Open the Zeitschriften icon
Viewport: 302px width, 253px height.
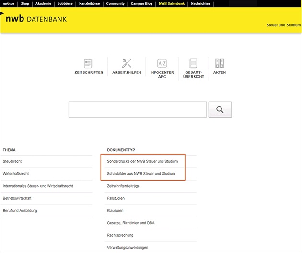coord(88,63)
